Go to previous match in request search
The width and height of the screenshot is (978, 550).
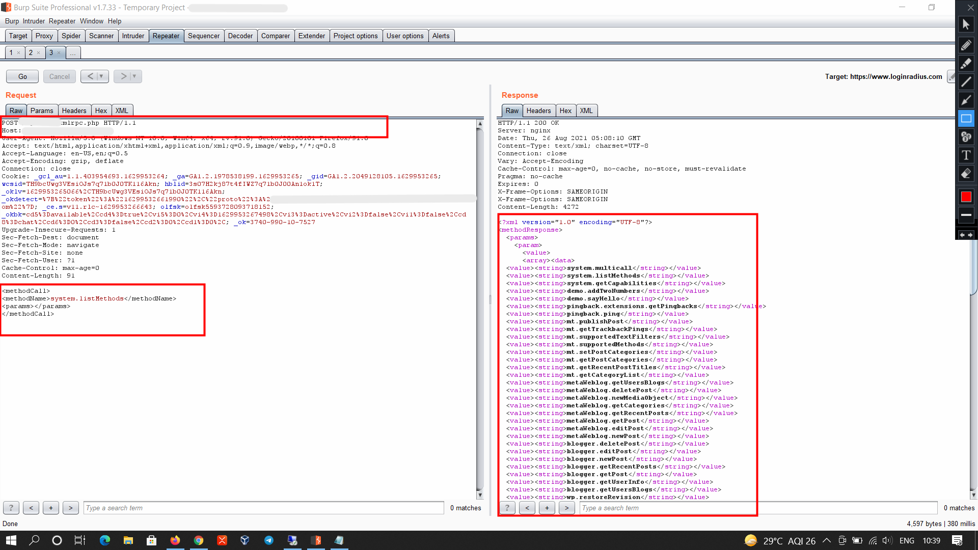pyautogui.click(x=31, y=508)
